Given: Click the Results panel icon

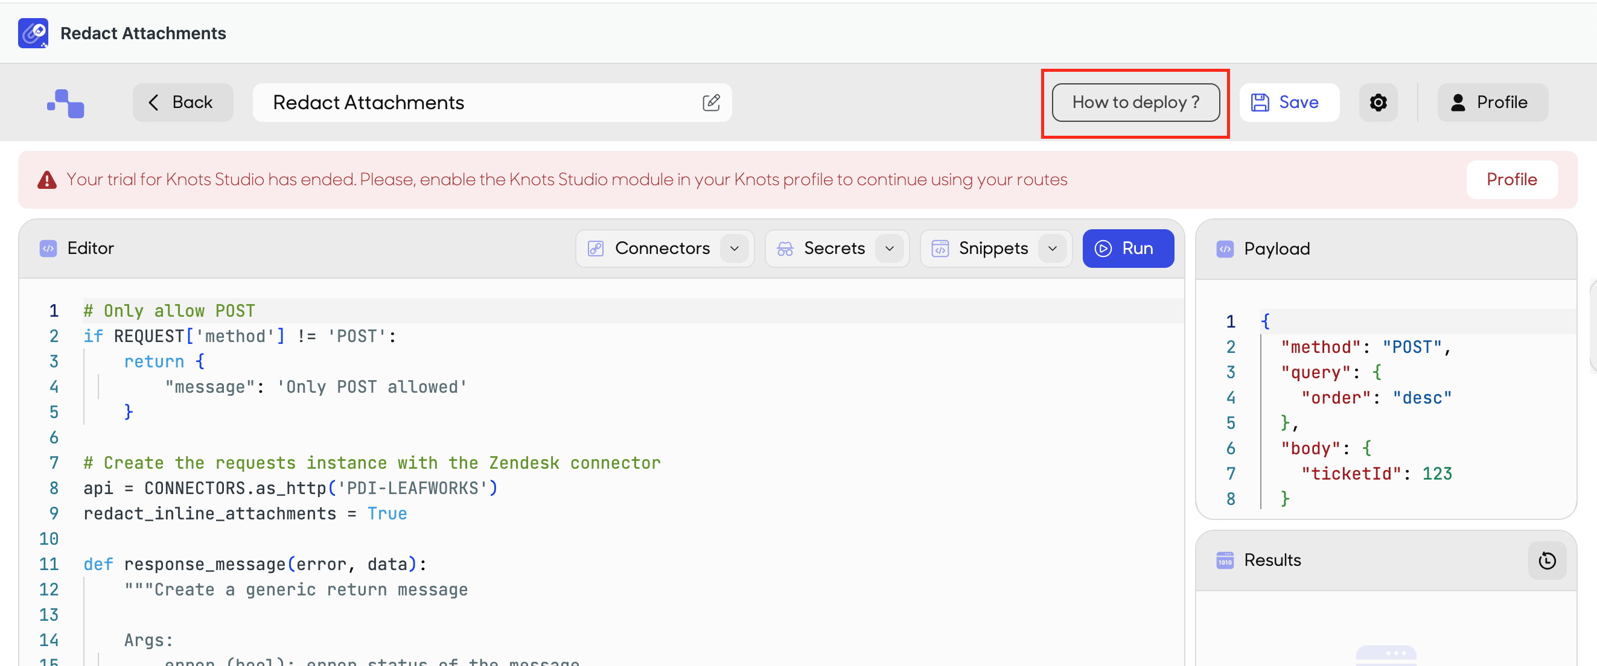Looking at the screenshot, I should (x=1225, y=560).
